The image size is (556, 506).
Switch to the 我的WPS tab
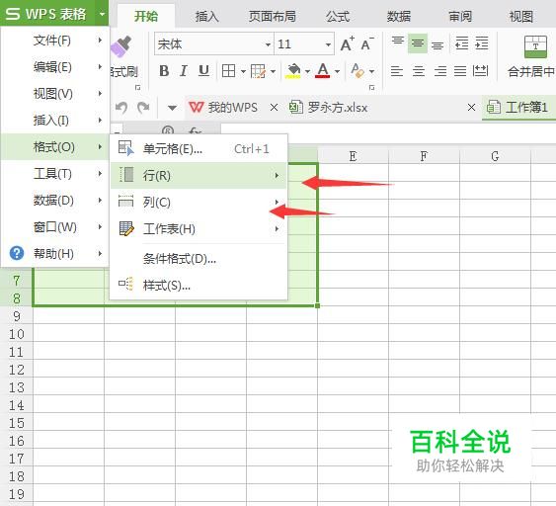224,108
